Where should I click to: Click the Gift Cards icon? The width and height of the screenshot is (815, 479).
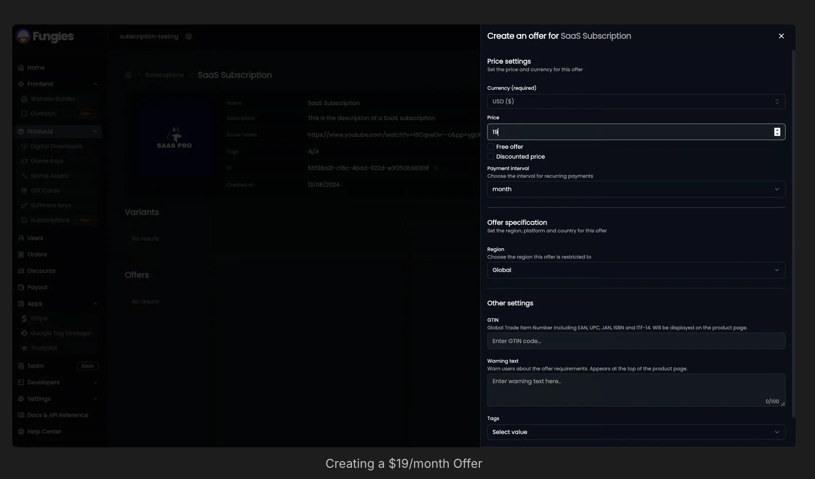pyautogui.click(x=24, y=191)
